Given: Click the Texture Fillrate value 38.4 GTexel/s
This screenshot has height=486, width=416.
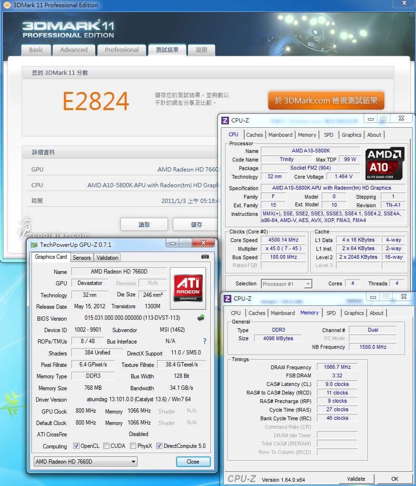Looking at the screenshot, I should [181, 364].
